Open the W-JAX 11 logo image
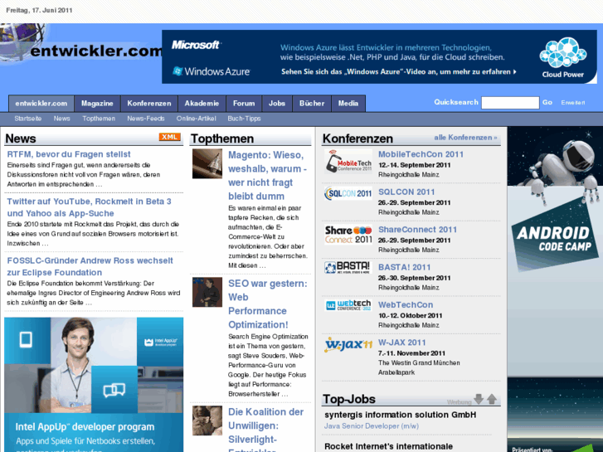Image resolution: width=603 pixels, height=452 pixels. (x=348, y=344)
